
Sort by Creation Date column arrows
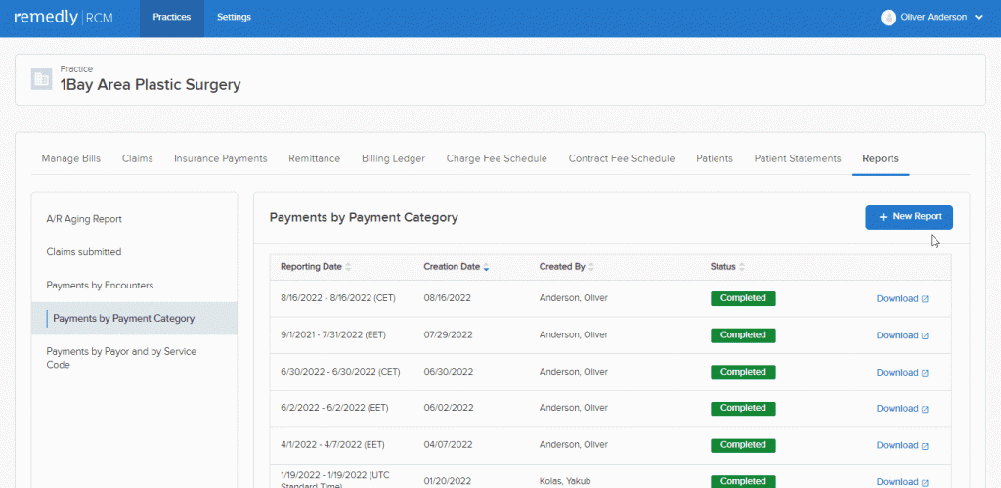coord(486,267)
